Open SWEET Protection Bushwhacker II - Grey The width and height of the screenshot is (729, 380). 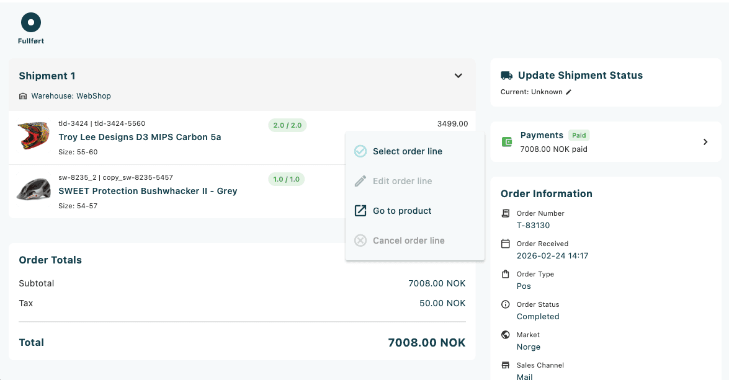(x=148, y=191)
